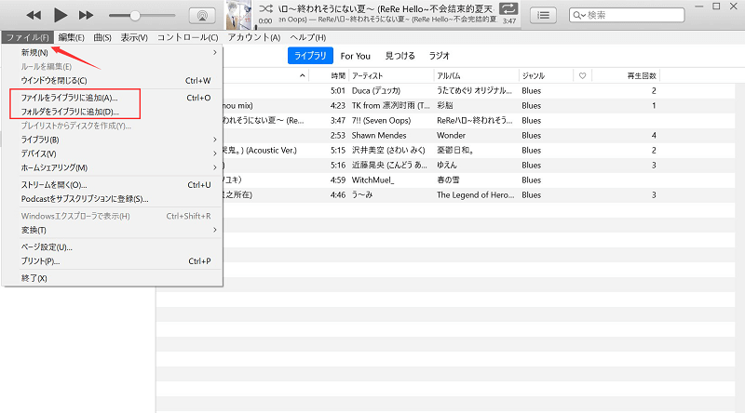Open the コントロール(C) menu
The width and height of the screenshot is (745, 413).
pyautogui.click(x=187, y=37)
